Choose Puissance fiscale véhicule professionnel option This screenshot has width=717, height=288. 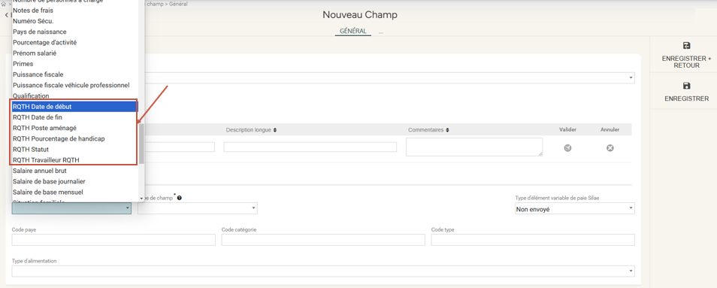[x=75, y=85]
